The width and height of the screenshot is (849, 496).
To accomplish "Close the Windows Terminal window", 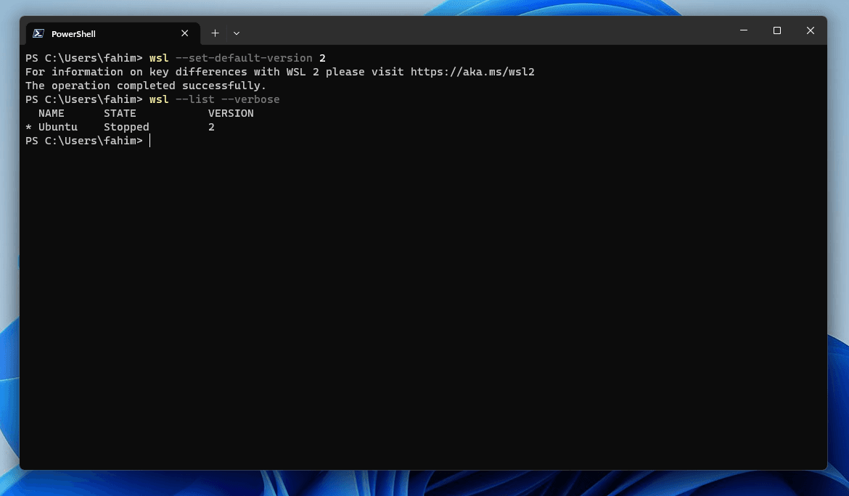I will click(x=810, y=30).
